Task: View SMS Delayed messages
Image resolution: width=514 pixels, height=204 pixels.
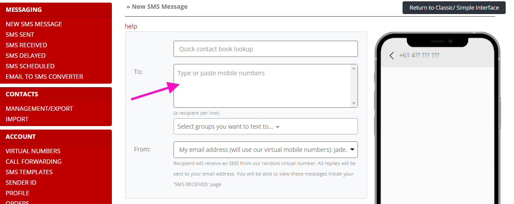Action: 25,56
